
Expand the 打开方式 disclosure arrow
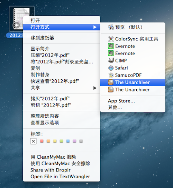[95, 27]
